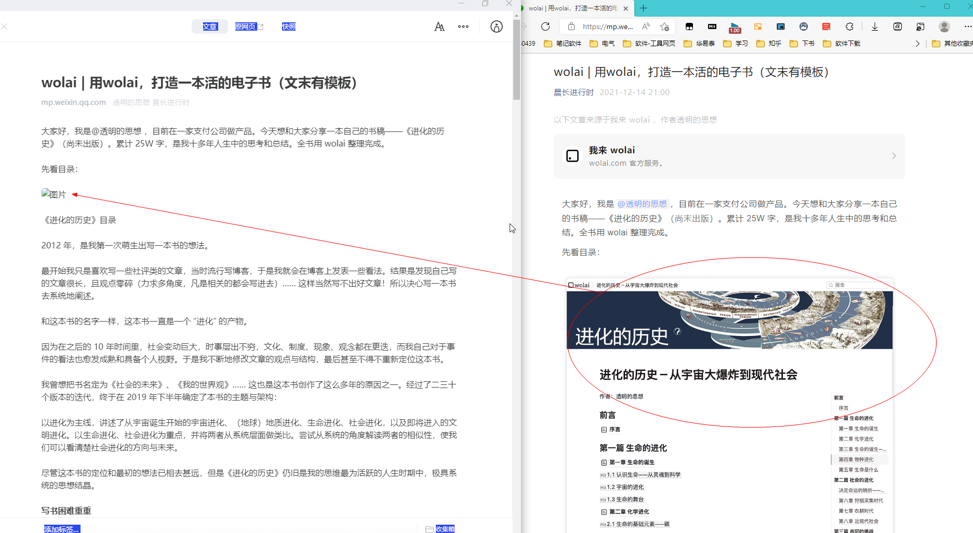Open the browser extensions puzzle icon
Viewport: 973px width, 533px height.
tap(849, 26)
